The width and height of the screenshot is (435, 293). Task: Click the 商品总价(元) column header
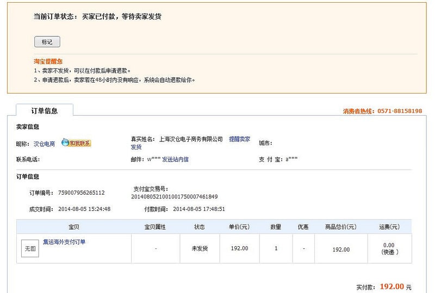(x=340, y=227)
